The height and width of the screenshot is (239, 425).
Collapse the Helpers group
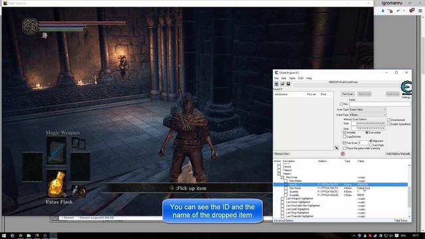[x=279, y=174]
